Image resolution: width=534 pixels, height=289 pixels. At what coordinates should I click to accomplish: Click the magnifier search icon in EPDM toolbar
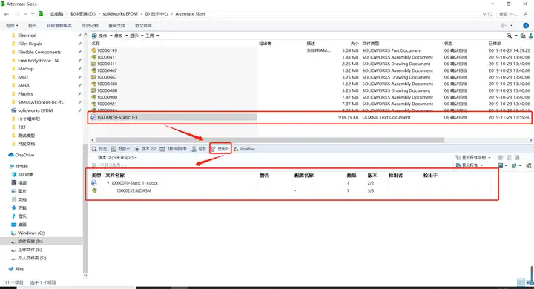tap(509, 36)
